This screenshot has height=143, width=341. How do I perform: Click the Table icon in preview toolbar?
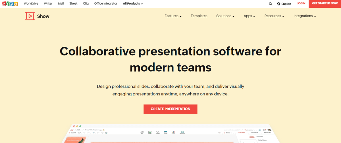[x=166, y=132]
